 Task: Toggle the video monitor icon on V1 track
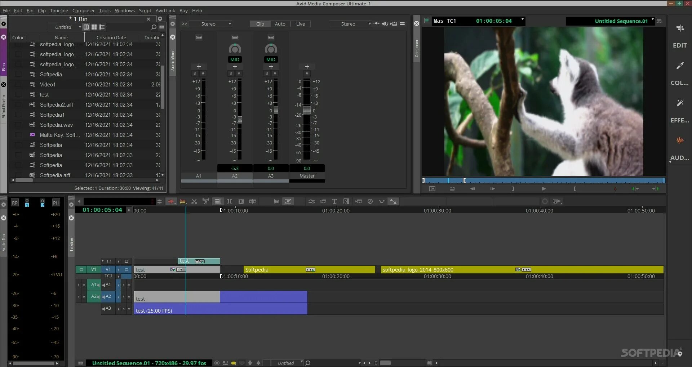[x=127, y=269]
